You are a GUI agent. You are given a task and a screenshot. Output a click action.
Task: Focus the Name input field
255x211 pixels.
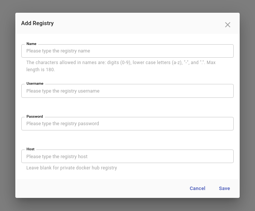coord(127,51)
